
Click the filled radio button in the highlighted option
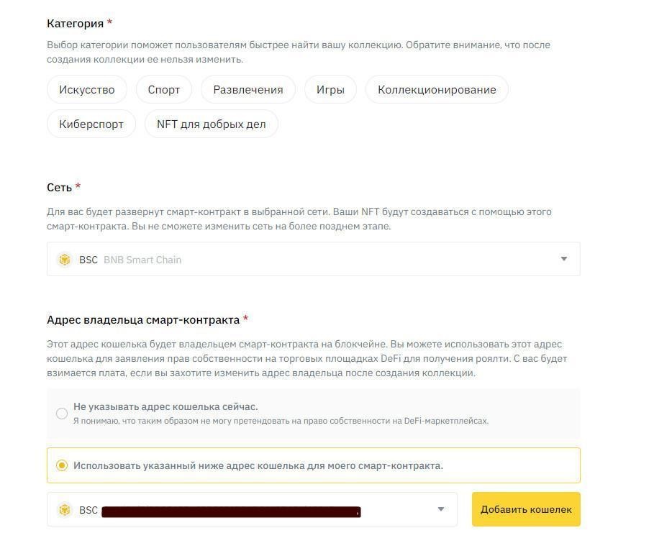[x=62, y=465]
